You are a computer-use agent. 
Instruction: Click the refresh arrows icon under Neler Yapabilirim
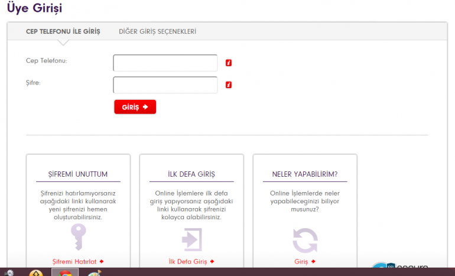pos(305,239)
